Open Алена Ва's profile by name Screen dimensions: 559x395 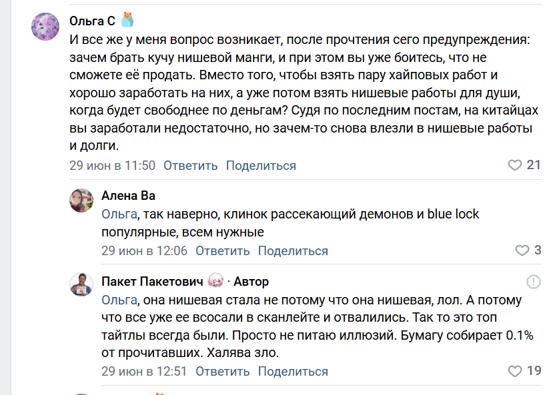128,195
